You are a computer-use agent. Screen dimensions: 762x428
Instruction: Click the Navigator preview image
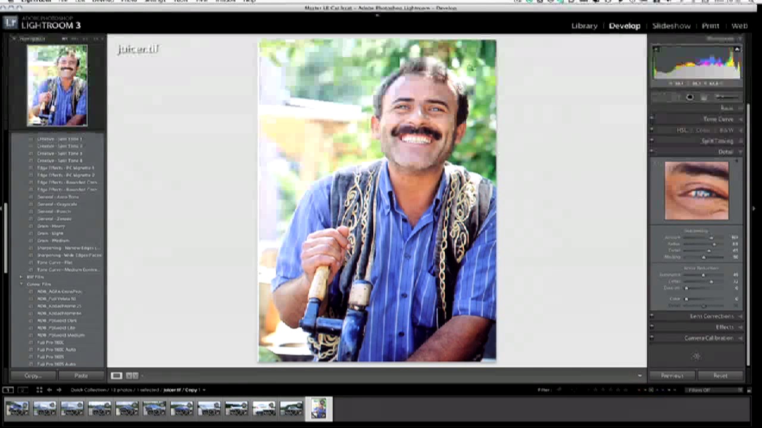point(57,85)
